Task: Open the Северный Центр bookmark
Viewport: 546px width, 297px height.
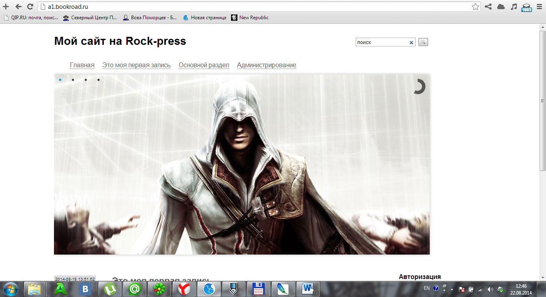Action: coord(90,18)
